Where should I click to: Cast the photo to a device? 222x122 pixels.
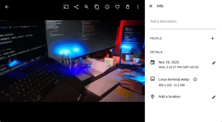[66, 7]
